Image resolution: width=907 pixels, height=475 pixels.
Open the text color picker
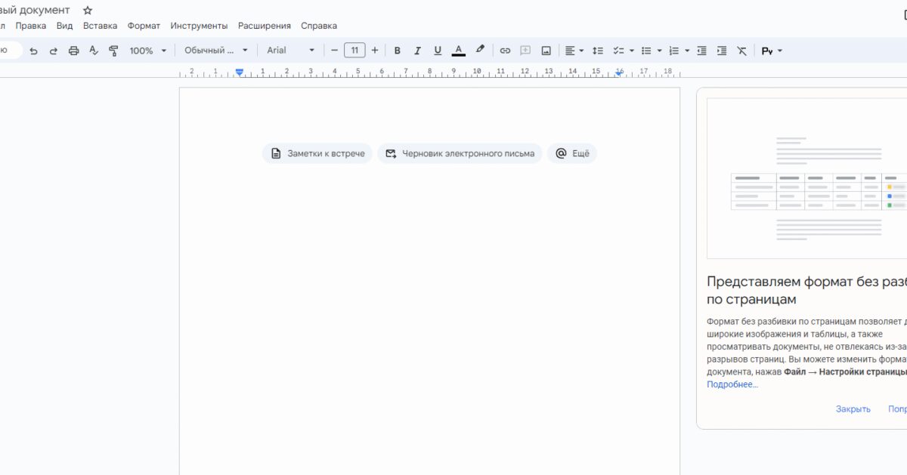click(x=458, y=50)
